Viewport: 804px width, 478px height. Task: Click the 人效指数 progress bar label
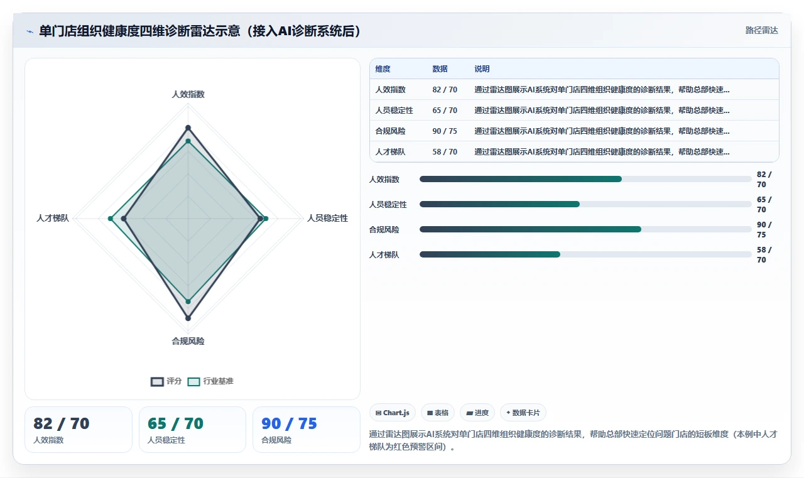[384, 179]
